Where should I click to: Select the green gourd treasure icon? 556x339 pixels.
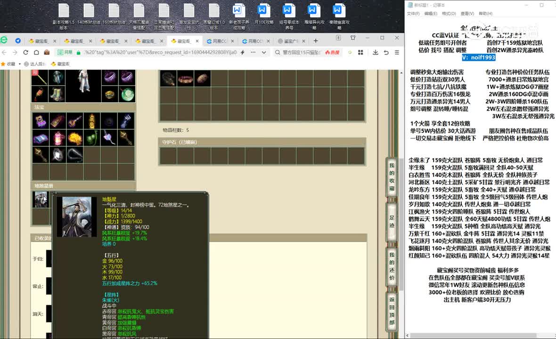(92, 137)
